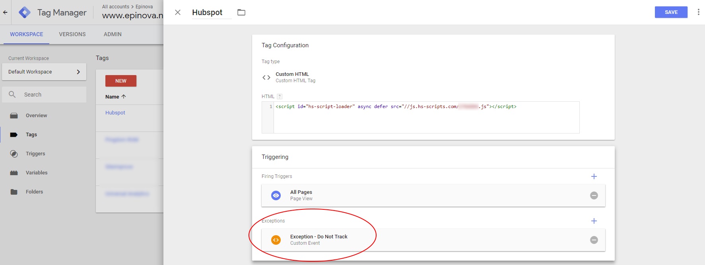Select Tags in the sidebar
705x265 pixels.
click(x=31, y=135)
